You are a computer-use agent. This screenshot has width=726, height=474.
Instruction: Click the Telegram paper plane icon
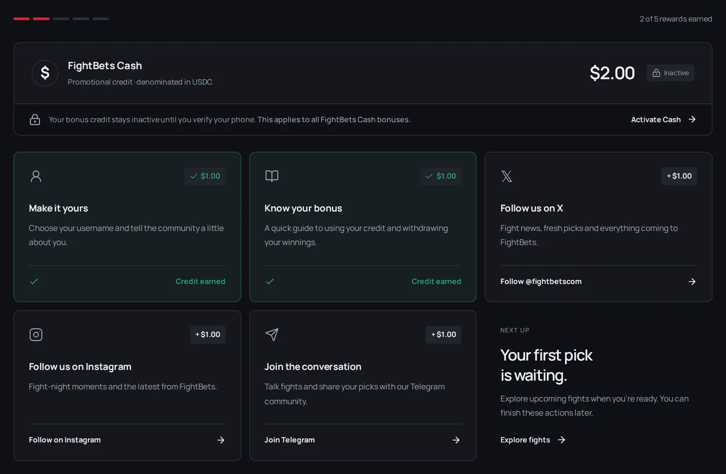pos(272,334)
